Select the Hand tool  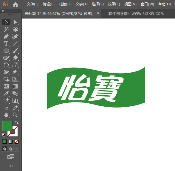coord(6,115)
